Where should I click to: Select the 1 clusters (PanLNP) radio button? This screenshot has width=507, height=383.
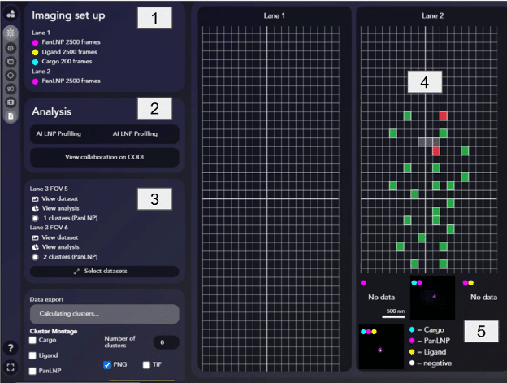coord(35,218)
